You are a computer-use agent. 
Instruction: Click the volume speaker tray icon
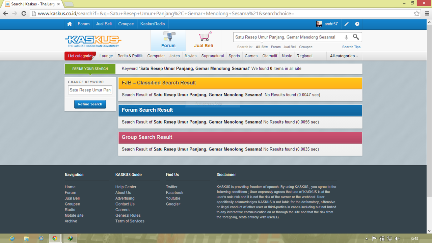click(x=397, y=239)
